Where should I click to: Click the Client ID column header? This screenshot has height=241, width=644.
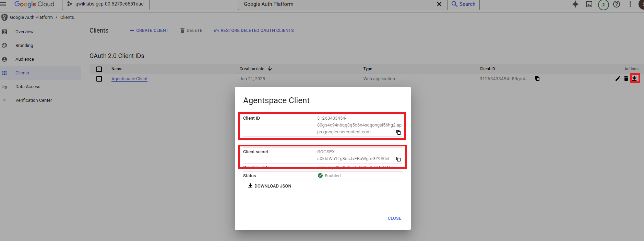[487, 69]
